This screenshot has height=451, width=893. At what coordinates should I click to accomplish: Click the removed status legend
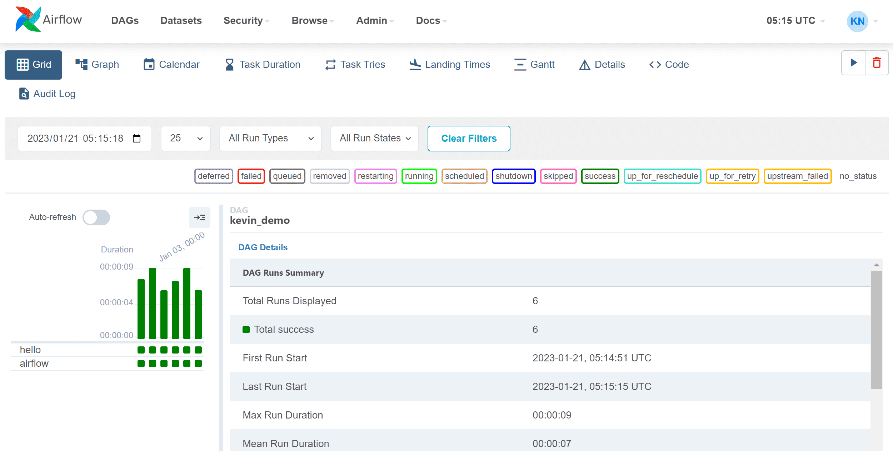(330, 176)
